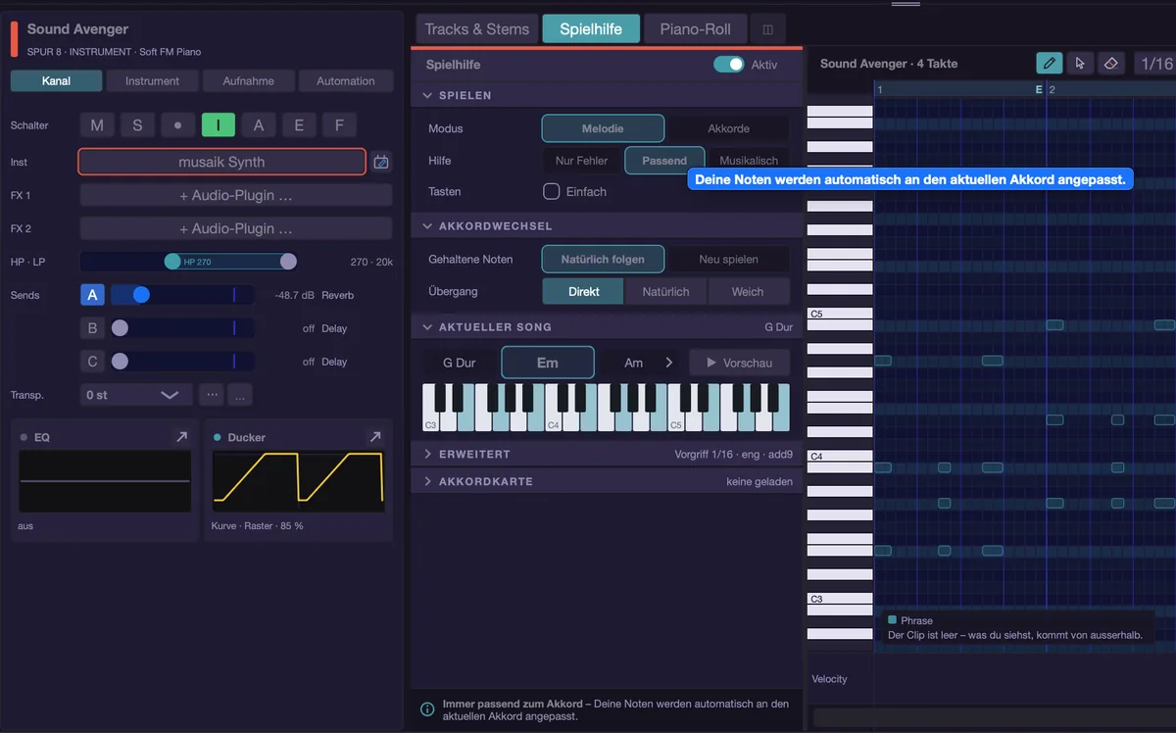
Task: Switch to the Piano-Roll tab
Action: (x=695, y=29)
